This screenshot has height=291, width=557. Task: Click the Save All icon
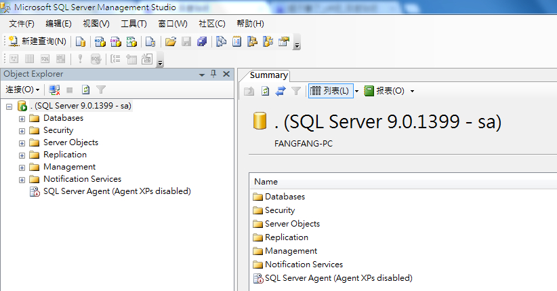202,41
